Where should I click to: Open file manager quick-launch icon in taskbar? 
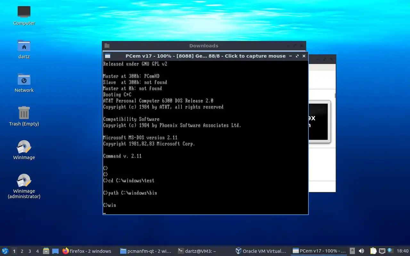(46, 251)
